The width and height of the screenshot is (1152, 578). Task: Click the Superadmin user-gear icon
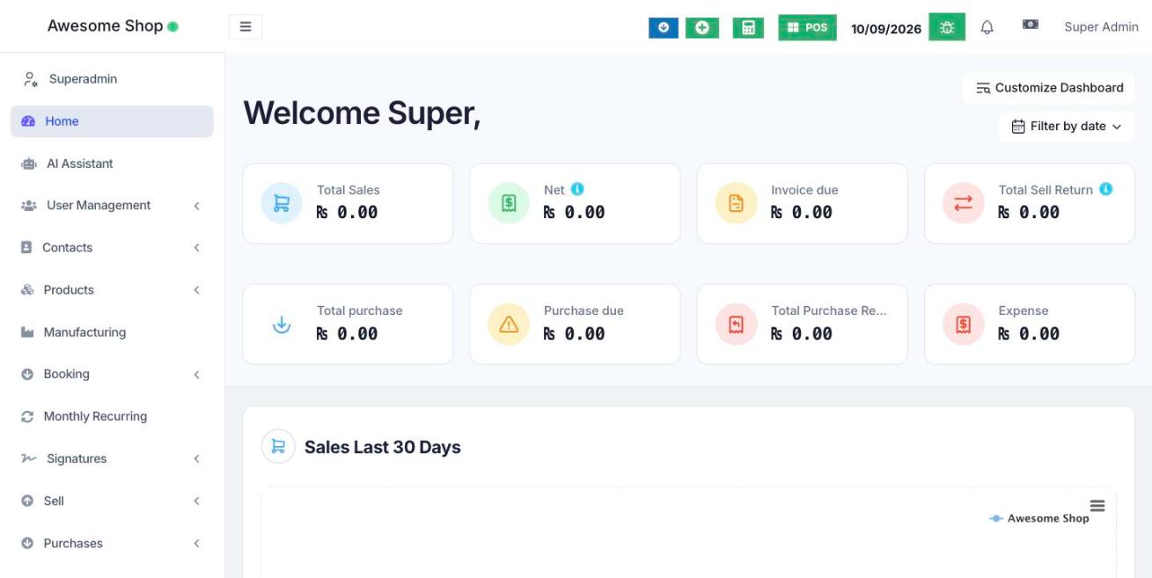(x=30, y=79)
